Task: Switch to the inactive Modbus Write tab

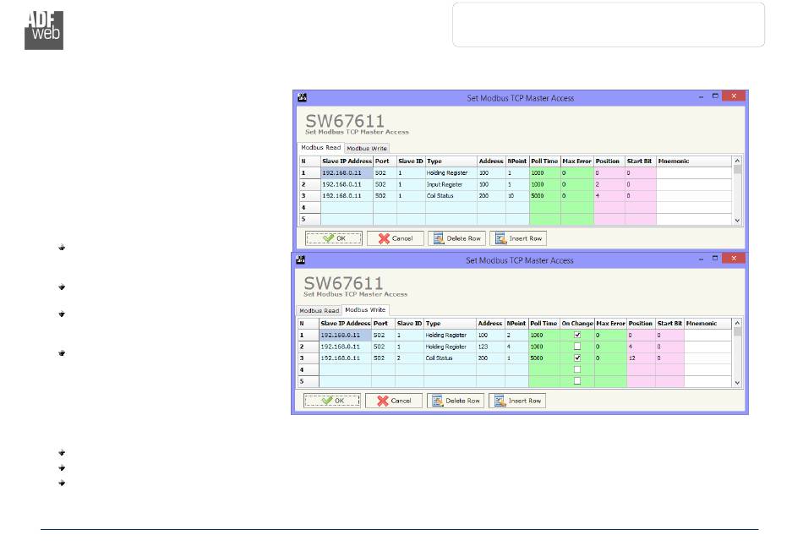Action: pos(367,149)
